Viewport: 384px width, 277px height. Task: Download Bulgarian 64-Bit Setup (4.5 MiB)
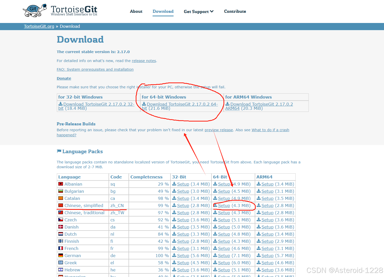(224, 191)
